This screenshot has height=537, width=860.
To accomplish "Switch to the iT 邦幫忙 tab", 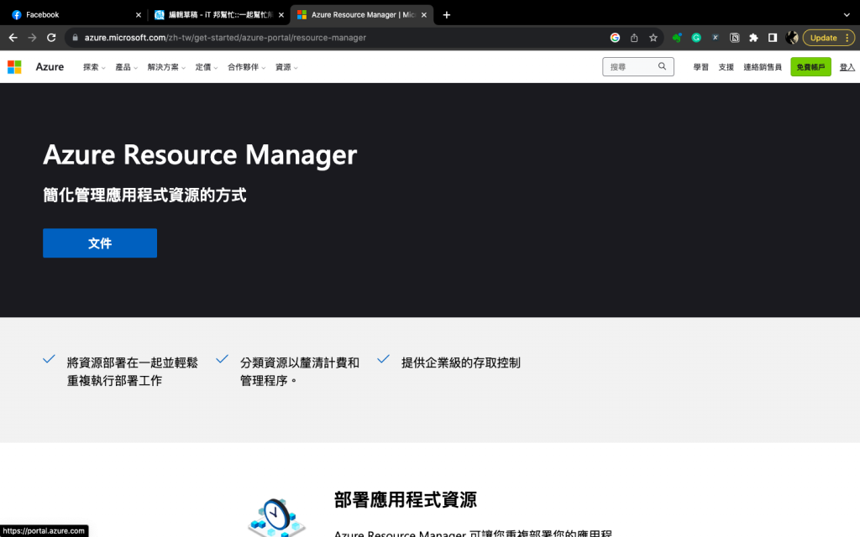I will tap(219, 15).
